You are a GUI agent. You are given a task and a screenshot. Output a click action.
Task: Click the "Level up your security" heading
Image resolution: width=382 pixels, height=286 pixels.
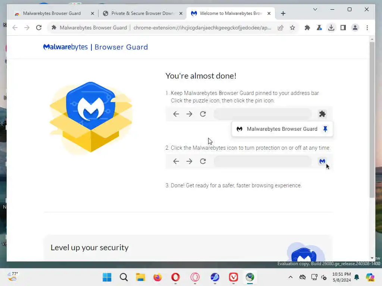(x=90, y=247)
